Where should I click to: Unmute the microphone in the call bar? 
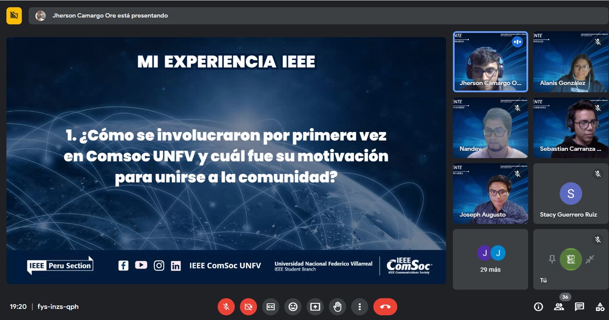click(x=226, y=307)
